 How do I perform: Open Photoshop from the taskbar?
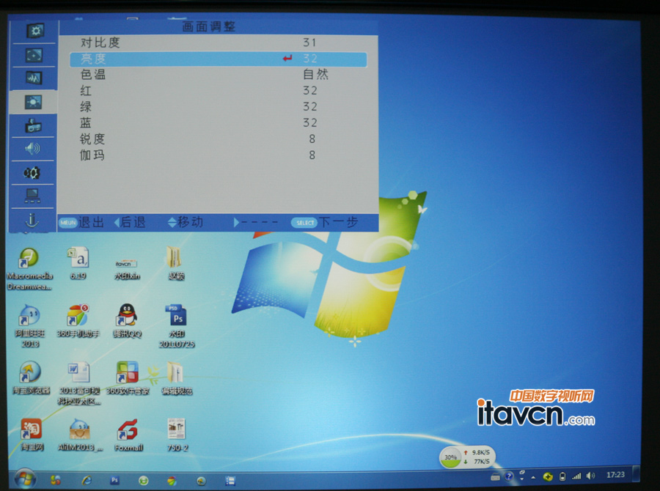pyautogui.click(x=114, y=480)
